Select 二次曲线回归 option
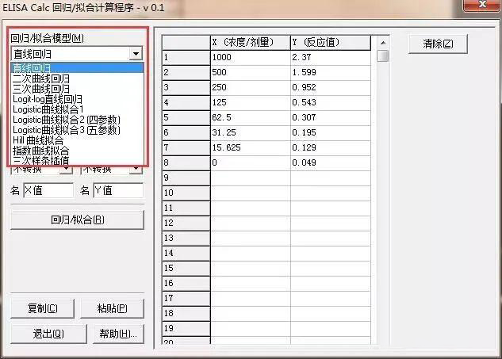 (78, 78)
